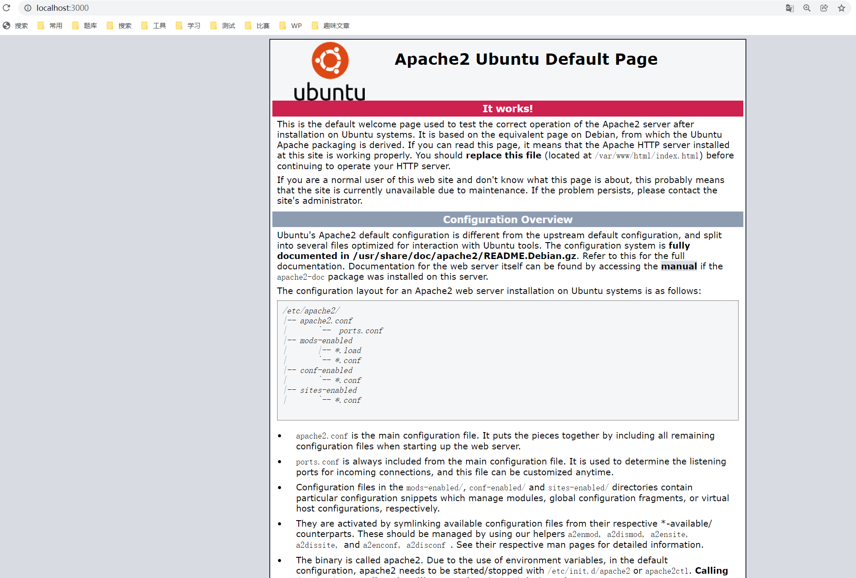Open the WP bookmark folder

pyautogui.click(x=291, y=25)
